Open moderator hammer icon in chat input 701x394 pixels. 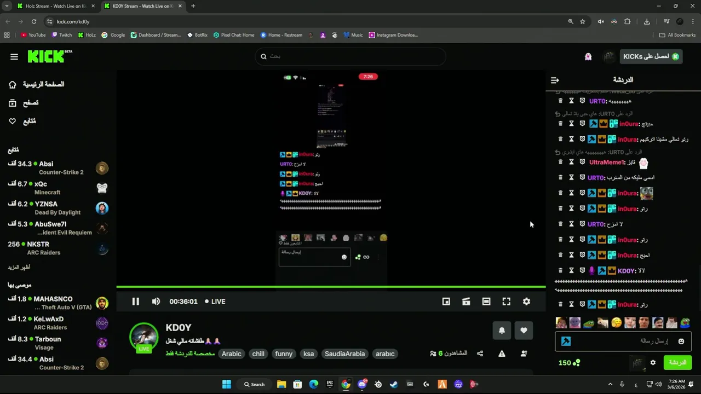566,341
